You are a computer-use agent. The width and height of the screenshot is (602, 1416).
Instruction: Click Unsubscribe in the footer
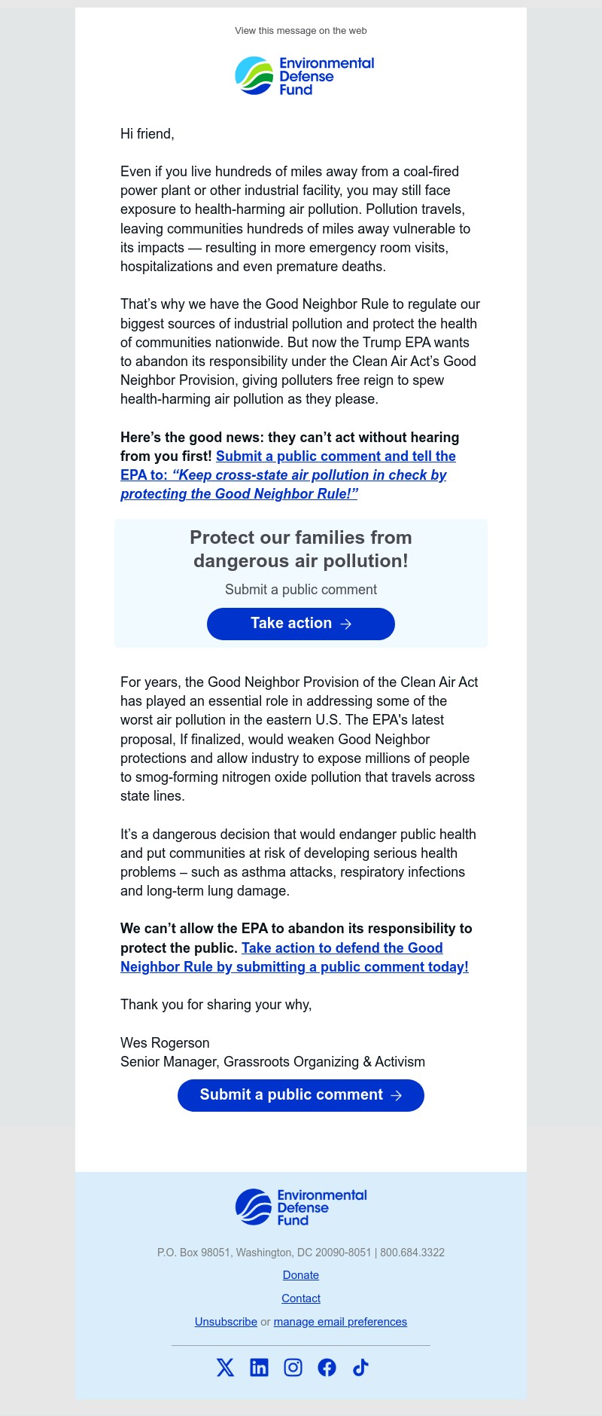[x=226, y=1322]
